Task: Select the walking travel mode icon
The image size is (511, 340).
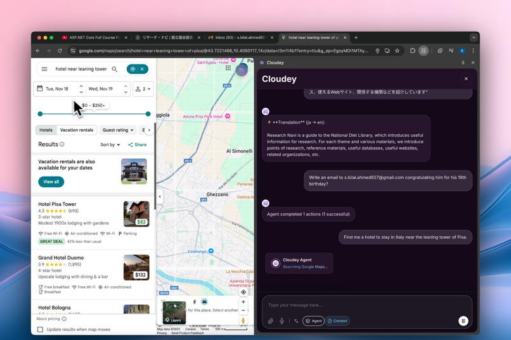Action: tap(195, 302)
